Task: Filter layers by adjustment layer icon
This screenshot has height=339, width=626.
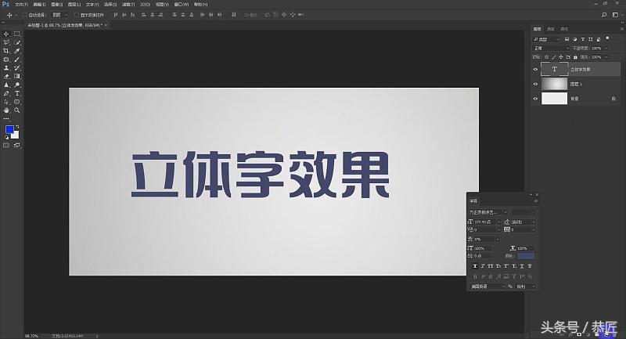Action: [x=574, y=39]
